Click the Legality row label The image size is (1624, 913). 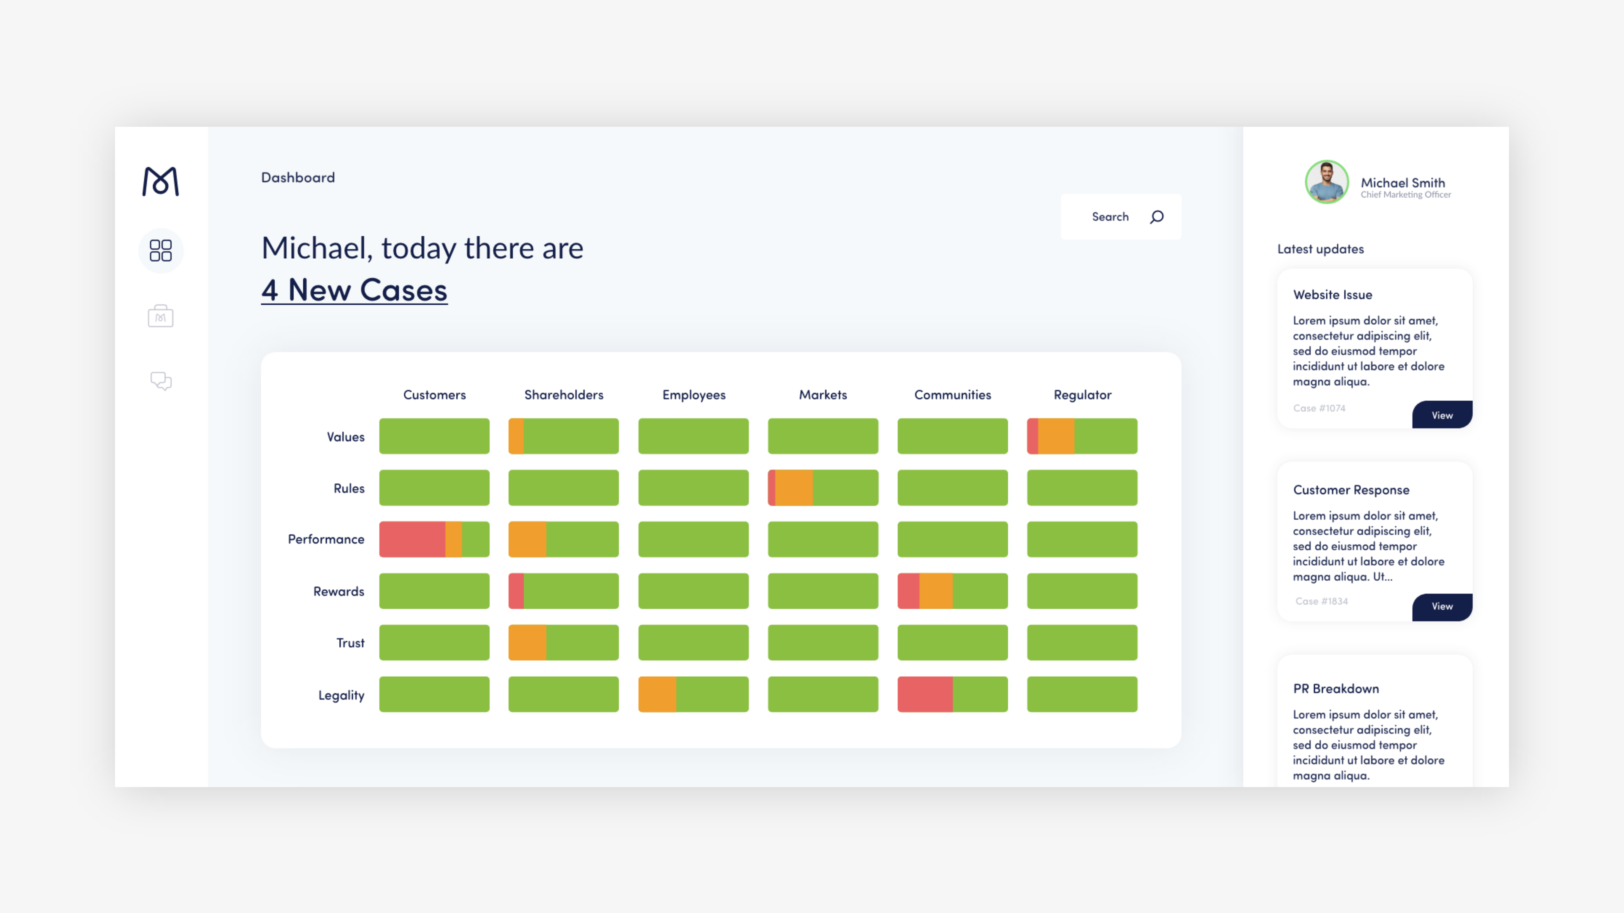click(x=341, y=695)
